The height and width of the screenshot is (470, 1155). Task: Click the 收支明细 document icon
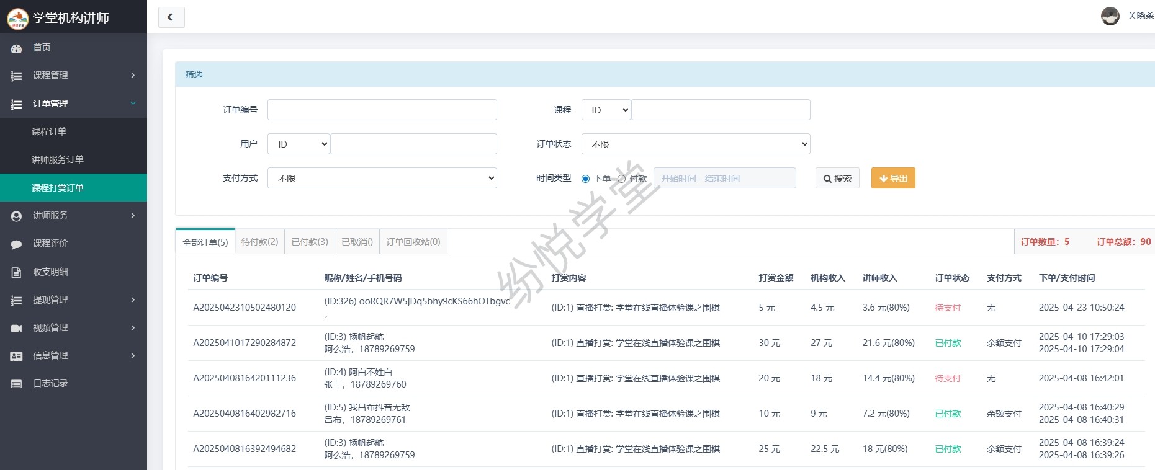17,272
